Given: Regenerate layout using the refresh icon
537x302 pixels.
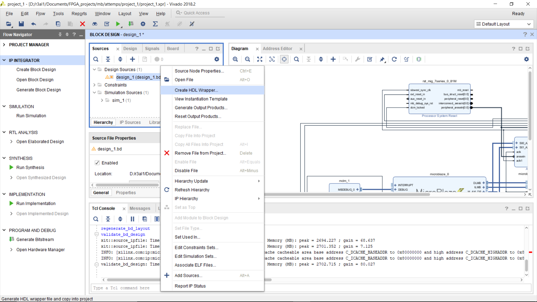Looking at the screenshot, I should tap(394, 59).
